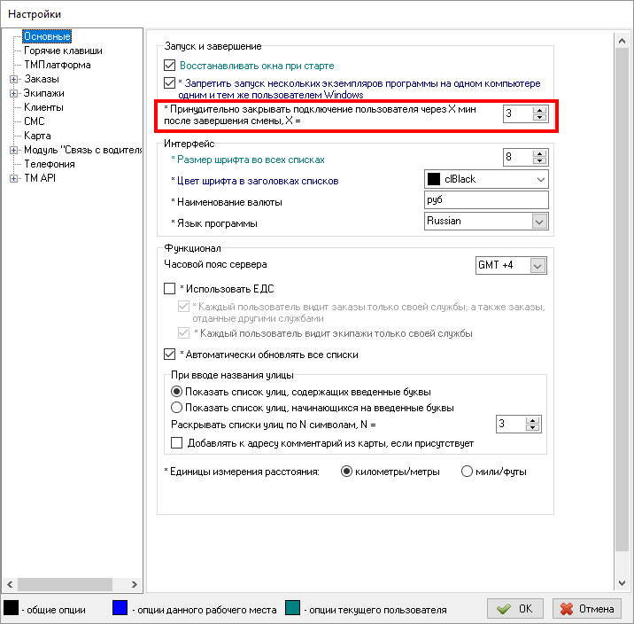The width and height of the screenshot is (634, 624).
Task: Enable Добавлять к адресу комментарий из карты
Action: pyautogui.click(x=176, y=442)
